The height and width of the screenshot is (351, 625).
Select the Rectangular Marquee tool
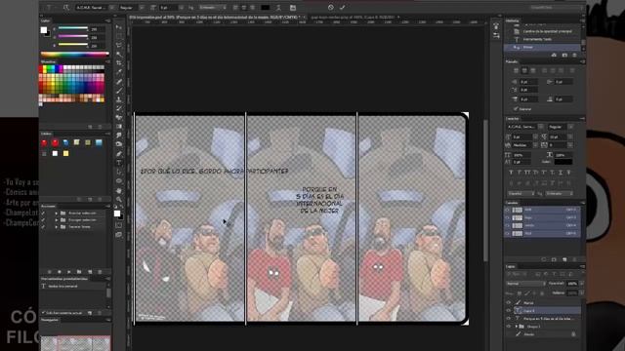(119, 36)
